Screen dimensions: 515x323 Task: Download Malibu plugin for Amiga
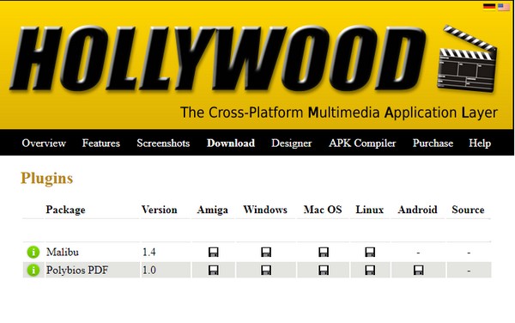(x=214, y=252)
